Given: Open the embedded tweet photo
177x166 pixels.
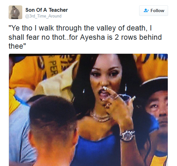Looking at the screenshot, I should [88, 110].
